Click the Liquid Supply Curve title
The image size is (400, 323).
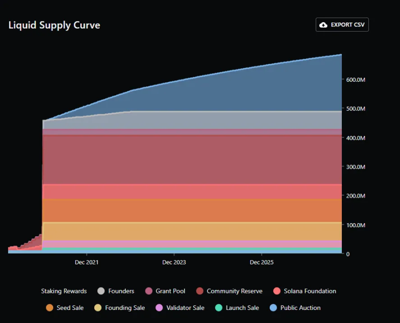click(x=54, y=25)
